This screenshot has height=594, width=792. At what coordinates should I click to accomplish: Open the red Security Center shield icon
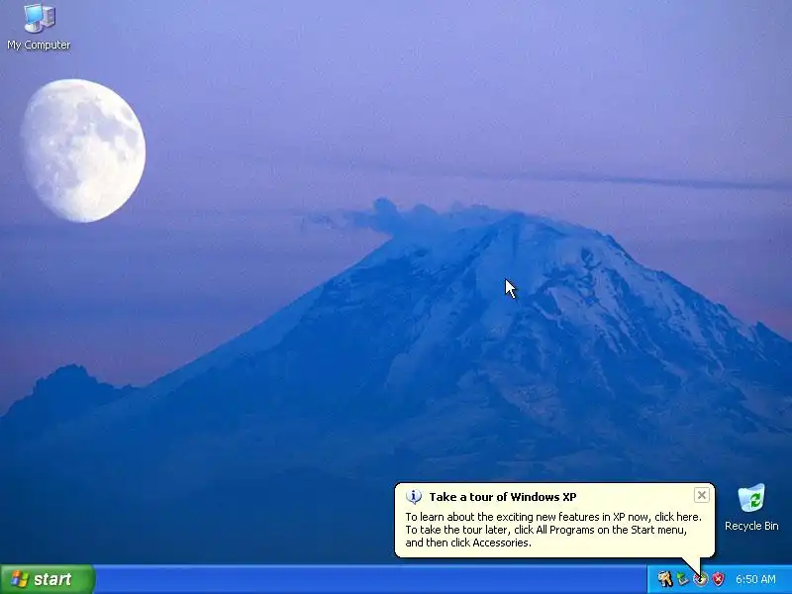coord(718,579)
